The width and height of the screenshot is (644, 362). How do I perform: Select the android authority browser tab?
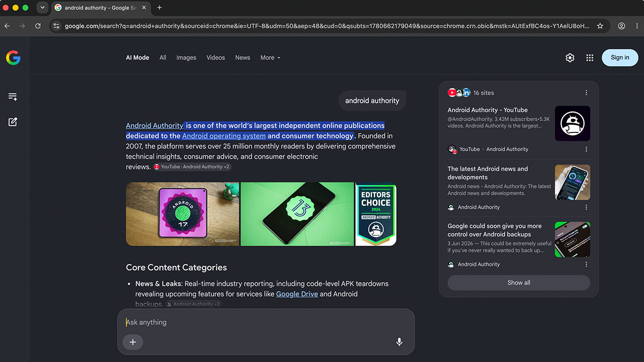tap(101, 8)
